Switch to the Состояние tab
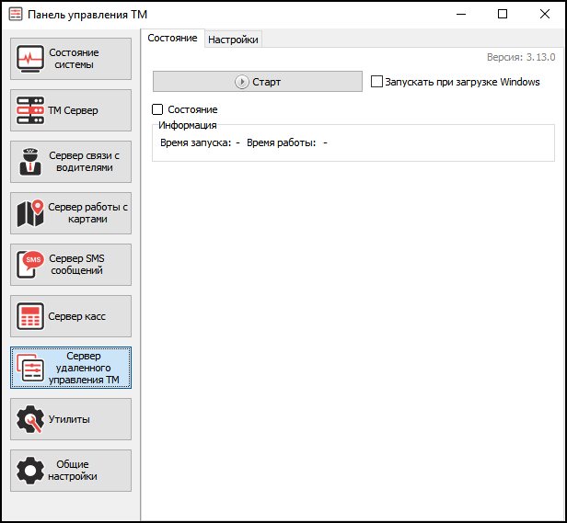Viewport: 567px width, 523px height. coord(172,38)
